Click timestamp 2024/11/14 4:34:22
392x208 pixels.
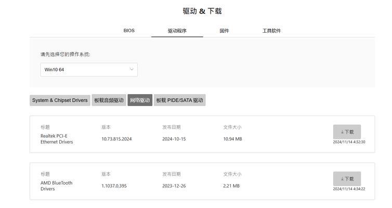tap(349, 189)
